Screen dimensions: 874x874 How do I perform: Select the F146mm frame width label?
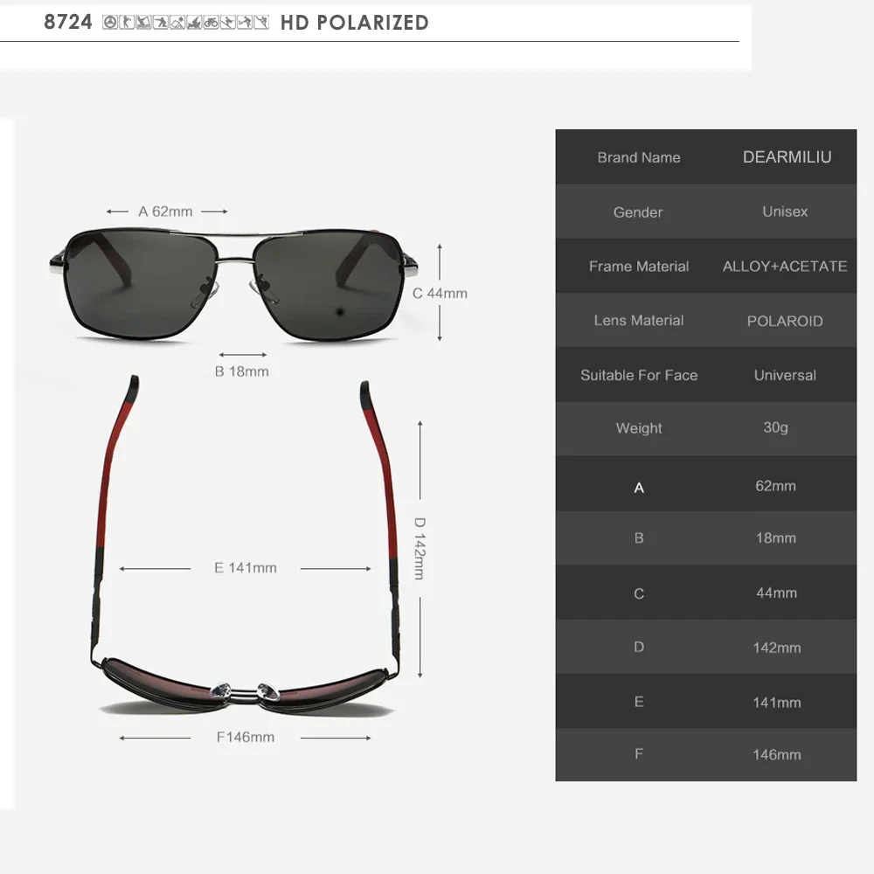tap(246, 738)
